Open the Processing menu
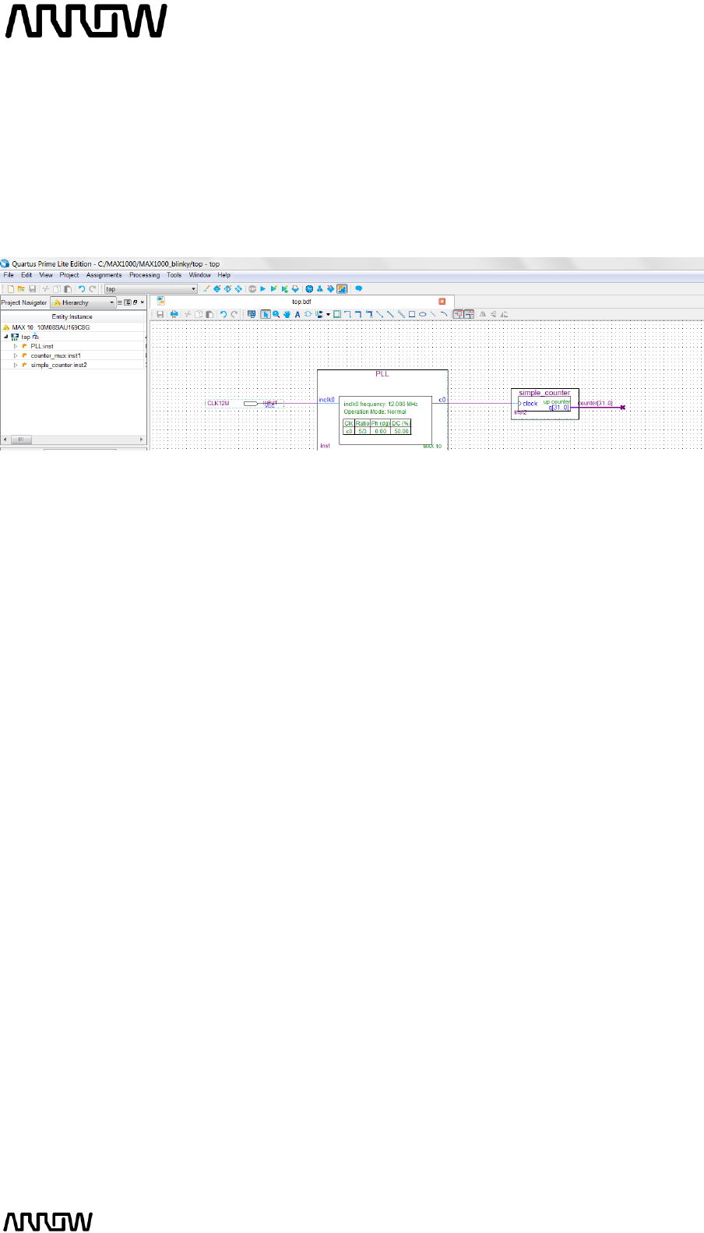The height and width of the screenshot is (1233, 704). (144, 275)
